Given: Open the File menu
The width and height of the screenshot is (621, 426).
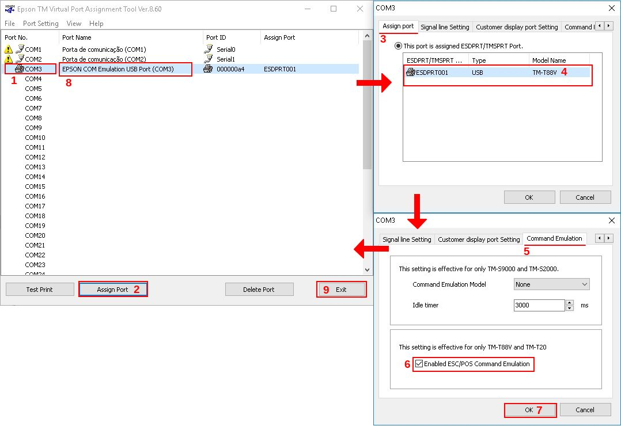Looking at the screenshot, I should 9,24.
